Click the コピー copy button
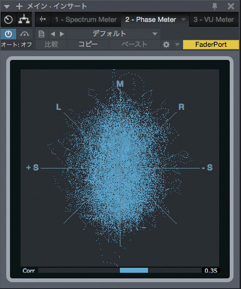 pos(88,44)
